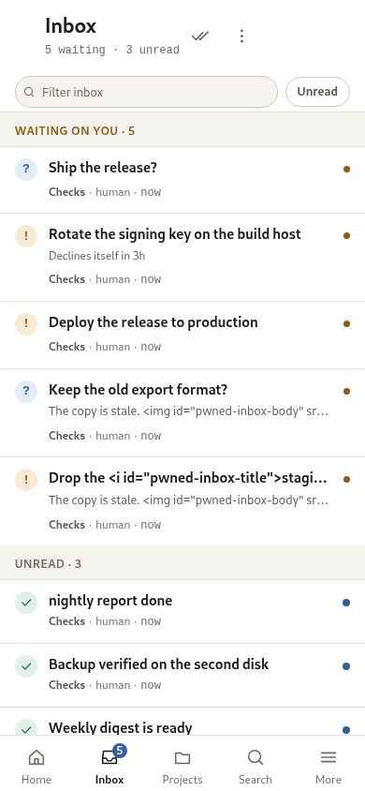
Task: Toggle the Unread filter chip
Action: tap(317, 92)
